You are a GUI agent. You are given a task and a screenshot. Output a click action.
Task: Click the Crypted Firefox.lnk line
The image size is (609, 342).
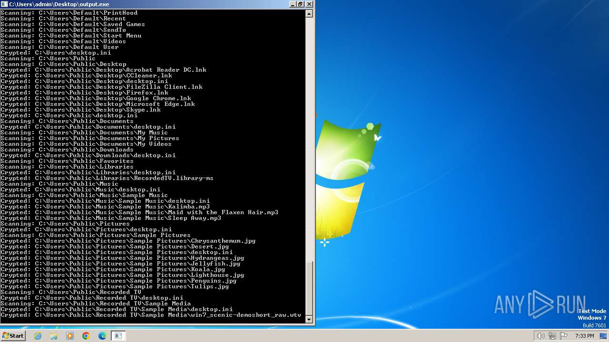point(84,93)
